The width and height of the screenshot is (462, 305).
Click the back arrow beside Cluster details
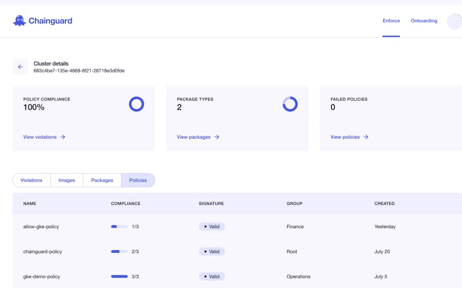click(x=20, y=67)
